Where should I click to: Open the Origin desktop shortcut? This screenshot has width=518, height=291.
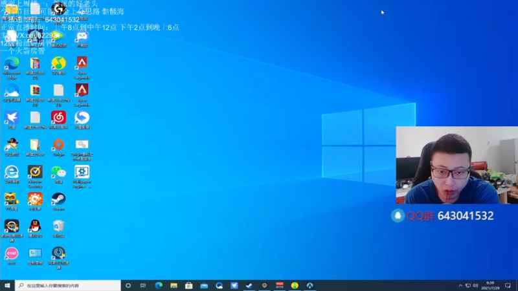tap(58, 147)
